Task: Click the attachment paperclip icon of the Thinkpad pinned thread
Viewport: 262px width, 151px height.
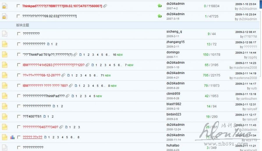Action: pyautogui.click(x=105, y=6)
